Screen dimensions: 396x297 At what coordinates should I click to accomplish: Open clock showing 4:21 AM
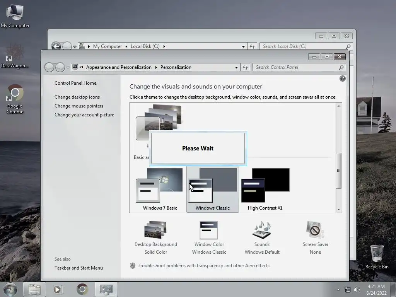coord(376,290)
